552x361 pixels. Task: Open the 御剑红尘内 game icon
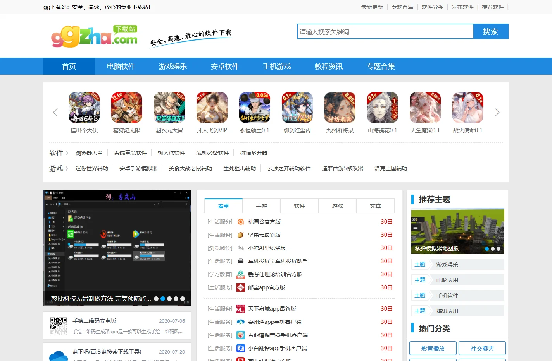point(297,108)
